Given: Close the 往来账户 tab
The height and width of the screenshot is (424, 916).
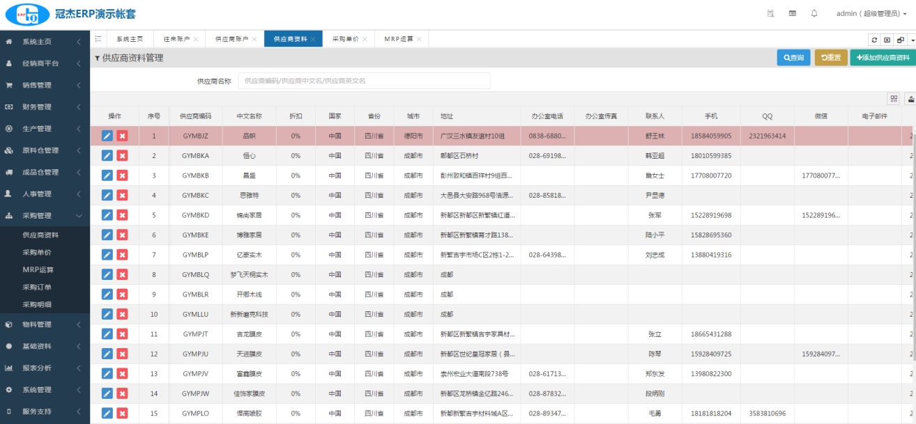Looking at the screenshot, I should pos(196,40).
